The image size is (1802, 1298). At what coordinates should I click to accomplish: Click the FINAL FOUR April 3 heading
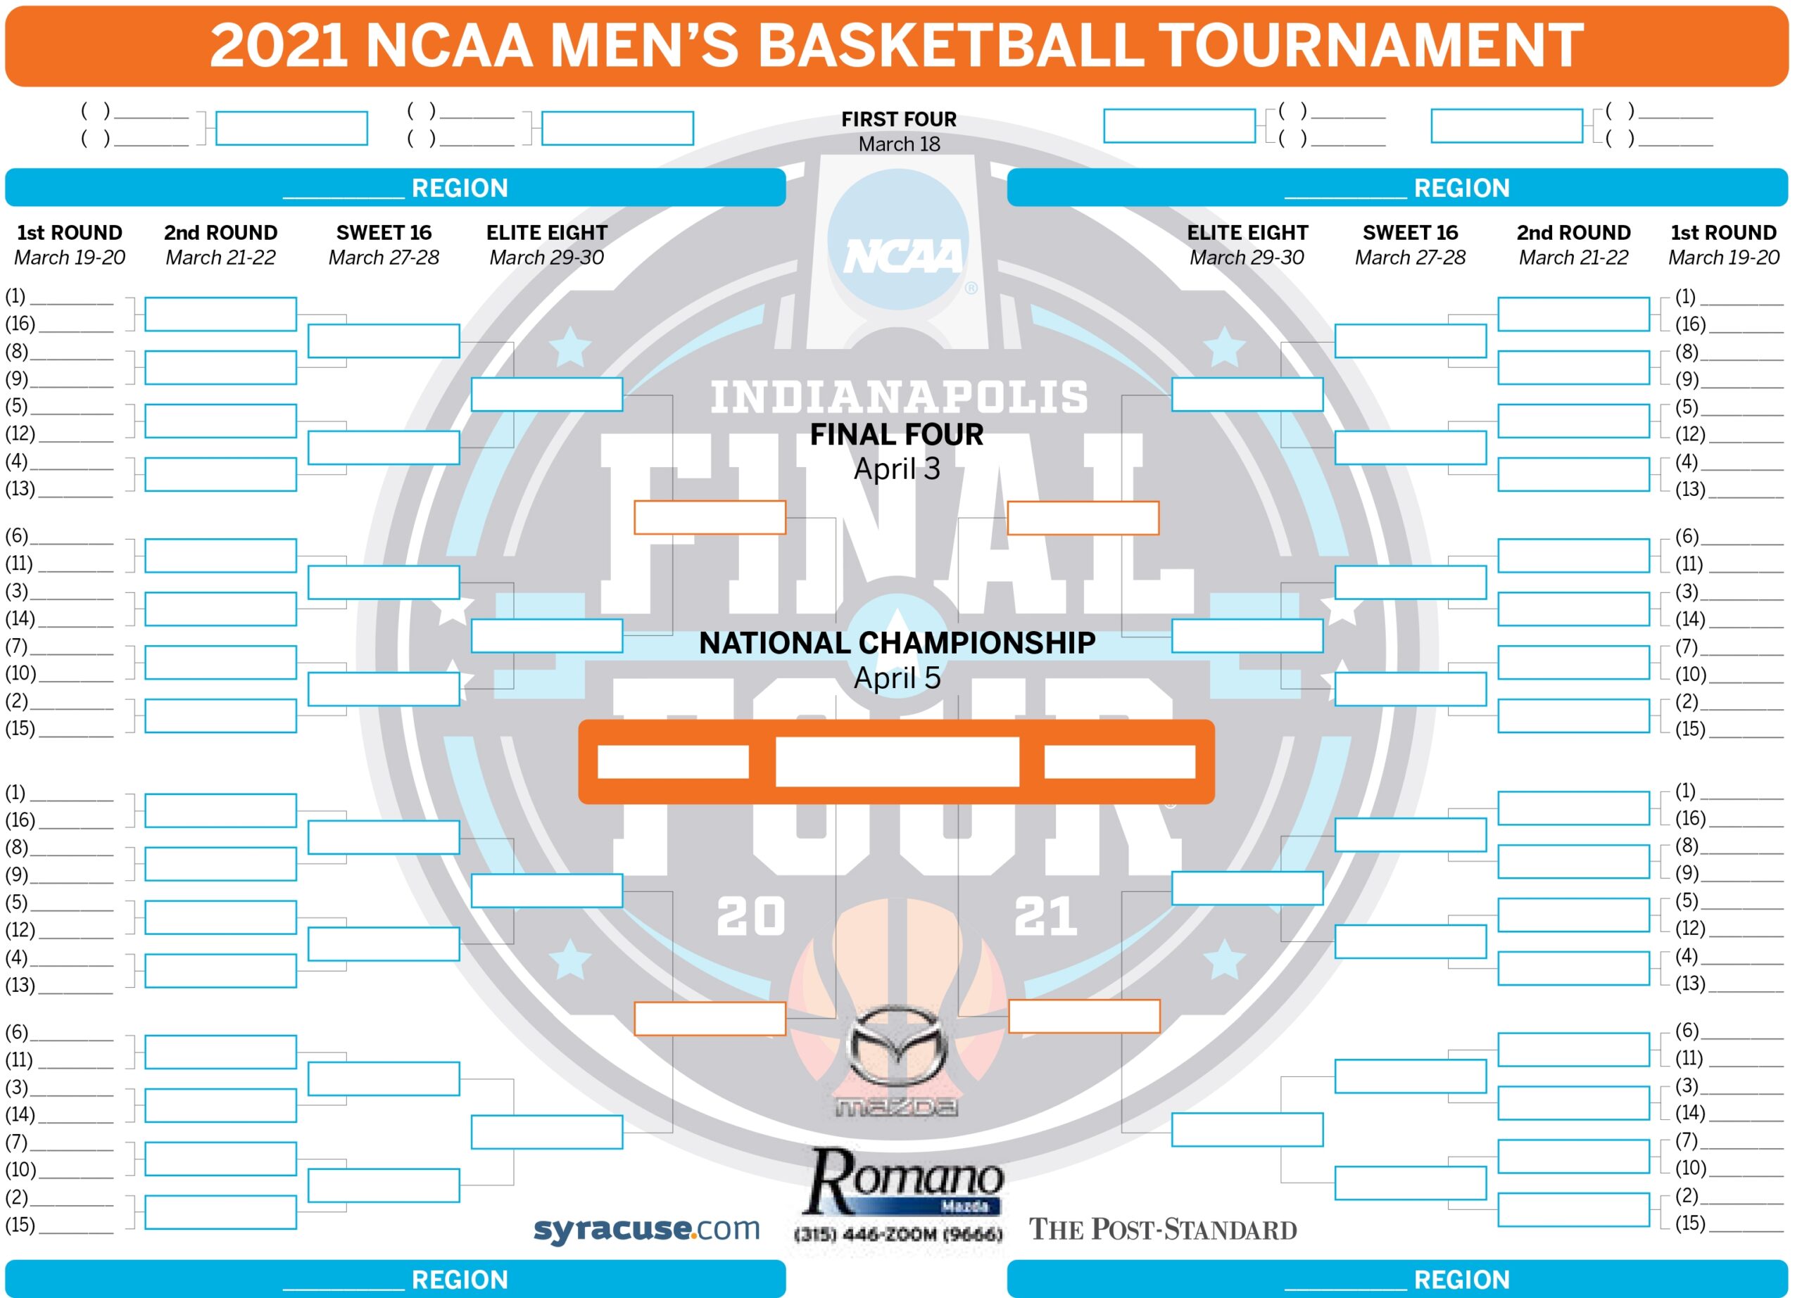(x=897, y=451)
